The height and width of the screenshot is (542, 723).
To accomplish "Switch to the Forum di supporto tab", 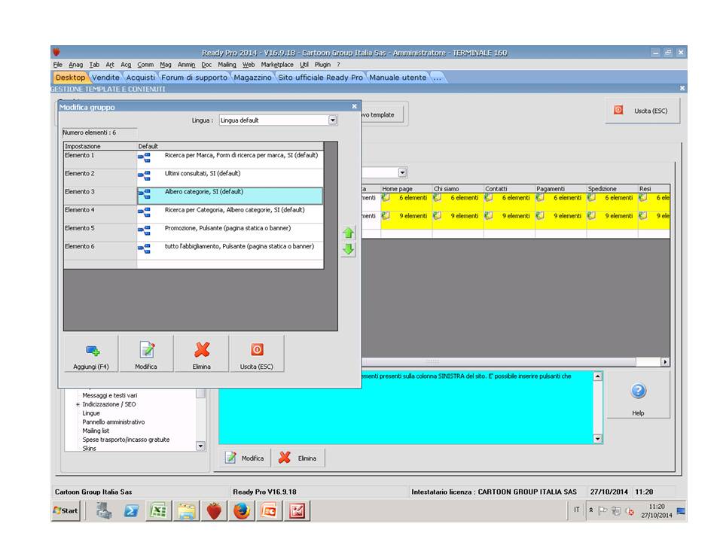I will point(194,78).
